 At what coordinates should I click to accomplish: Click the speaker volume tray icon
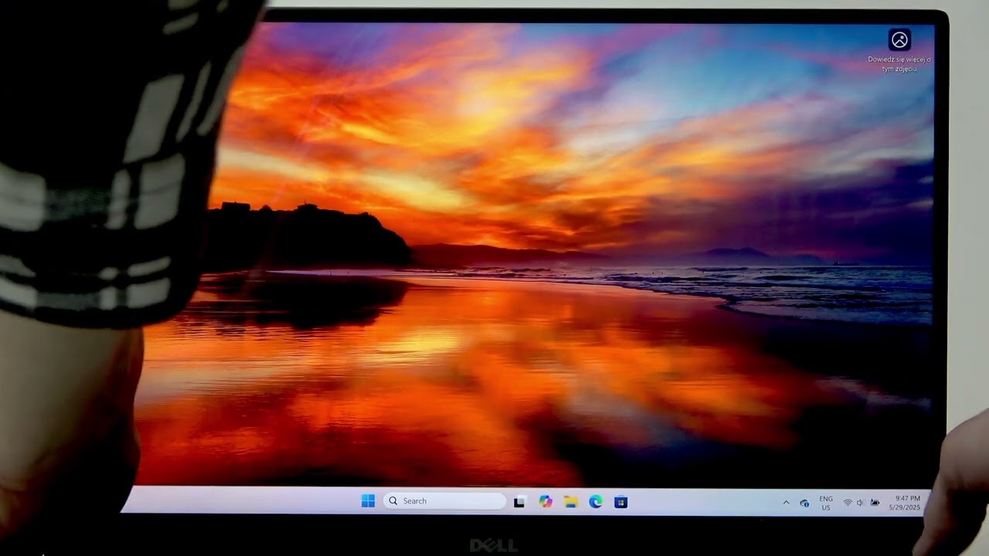[861, 503]
